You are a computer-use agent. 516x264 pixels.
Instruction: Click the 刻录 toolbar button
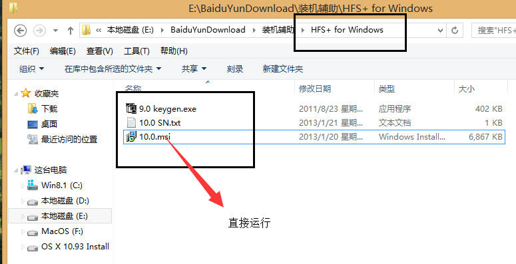tap(235, 68)
